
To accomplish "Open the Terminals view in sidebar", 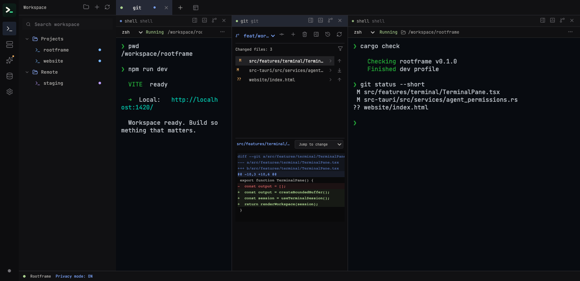I will 9,29.
